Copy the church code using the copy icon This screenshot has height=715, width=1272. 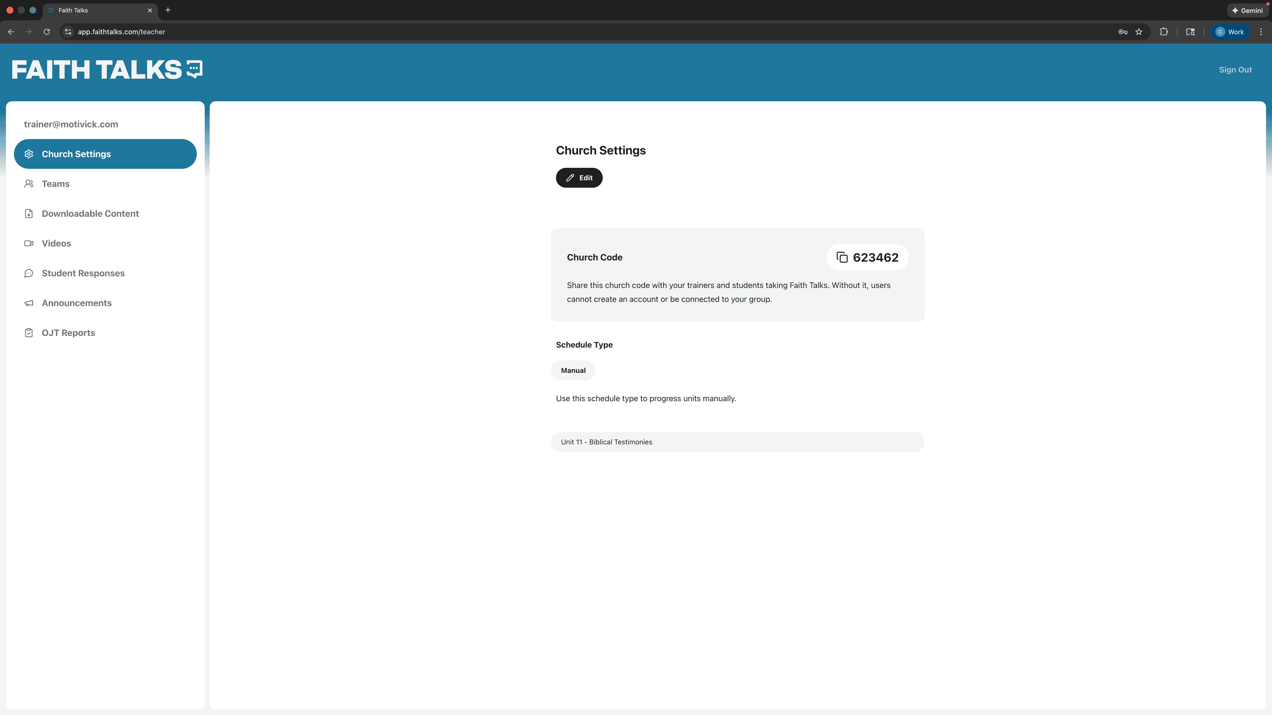click(842, 257)
